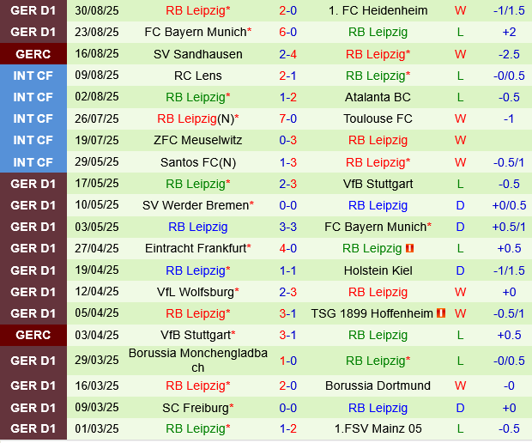Image resolution: width=532 pixels, height=443 pixels.
Task: Open Holstein Kiel team link
Action: pyautogui.click(x=378, y=270)
